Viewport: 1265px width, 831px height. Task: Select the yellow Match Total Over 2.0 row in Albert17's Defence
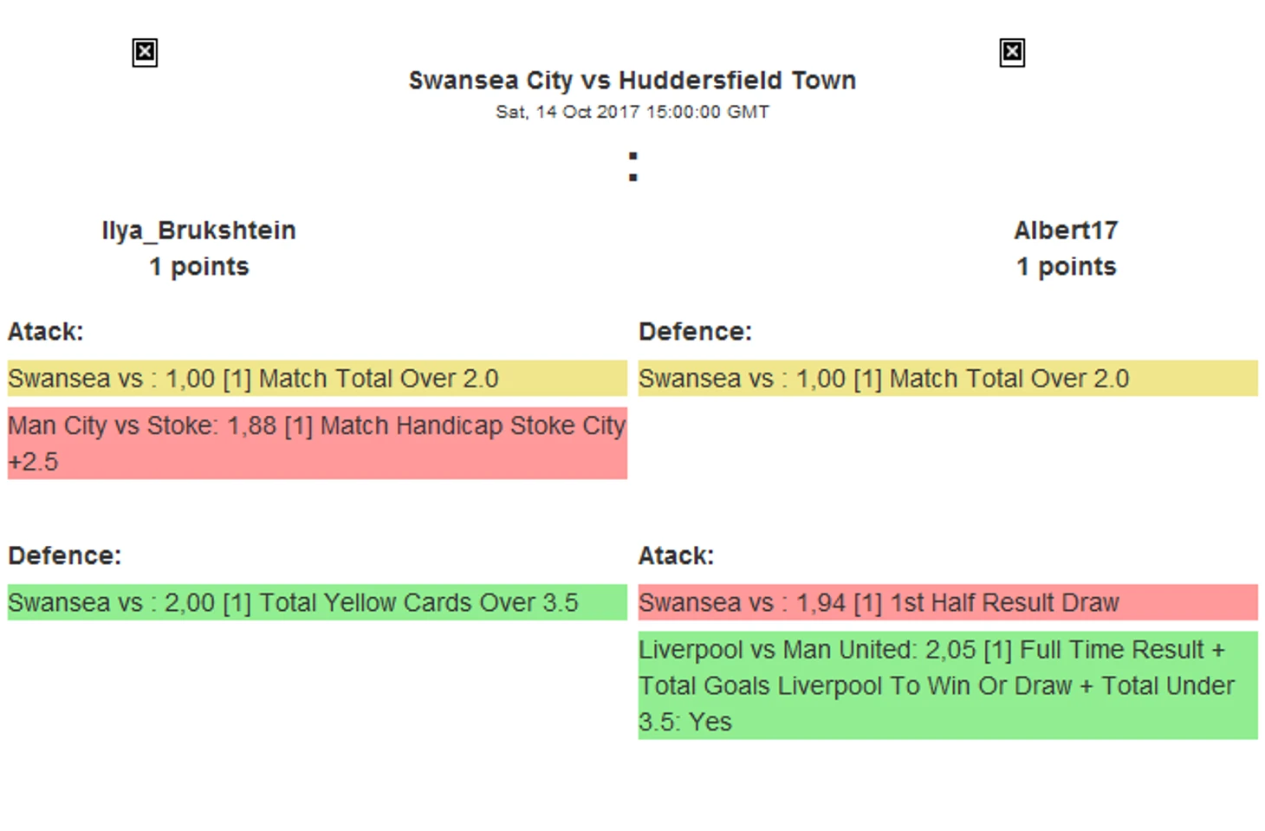tap(948, 379)
